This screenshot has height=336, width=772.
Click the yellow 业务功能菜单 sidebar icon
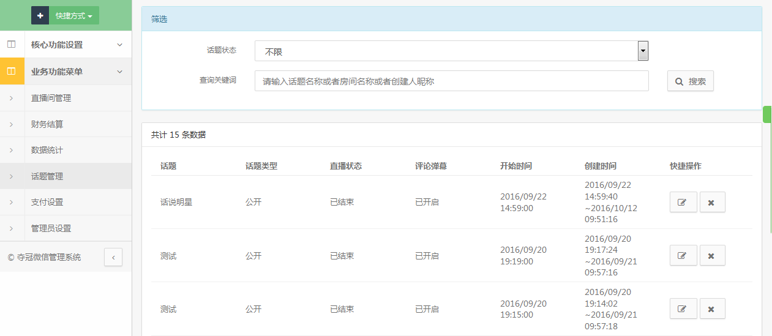(12, 72)
